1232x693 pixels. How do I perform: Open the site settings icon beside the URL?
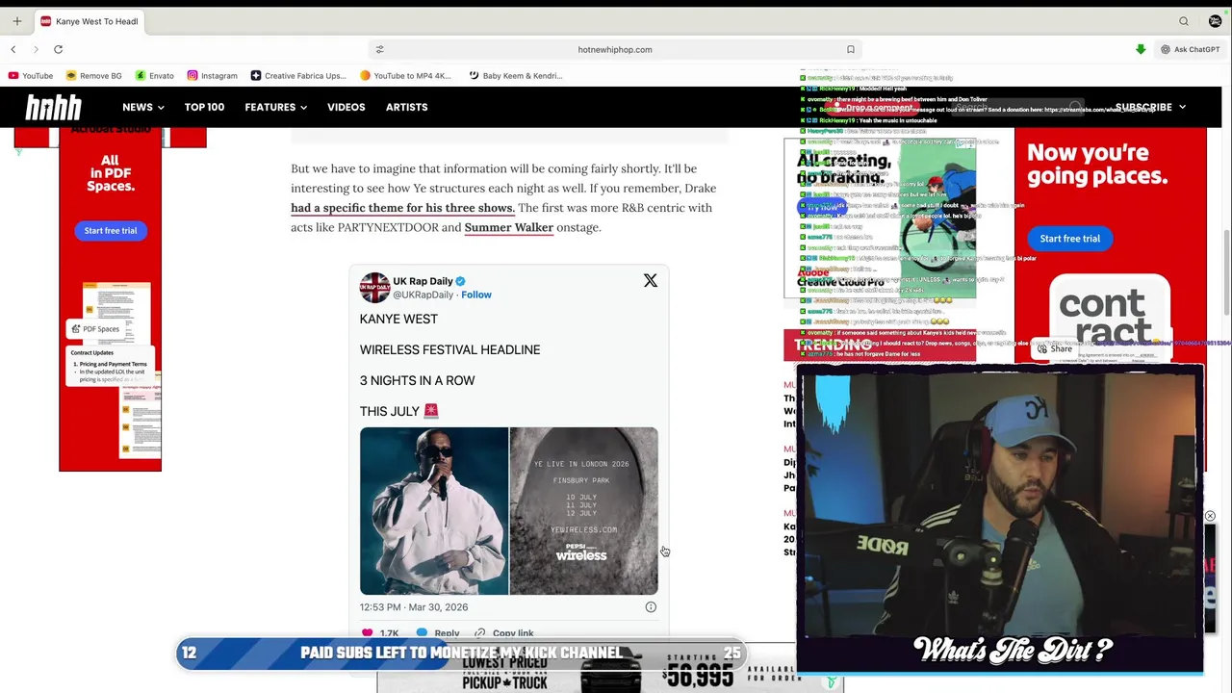(x=379, y=49)
